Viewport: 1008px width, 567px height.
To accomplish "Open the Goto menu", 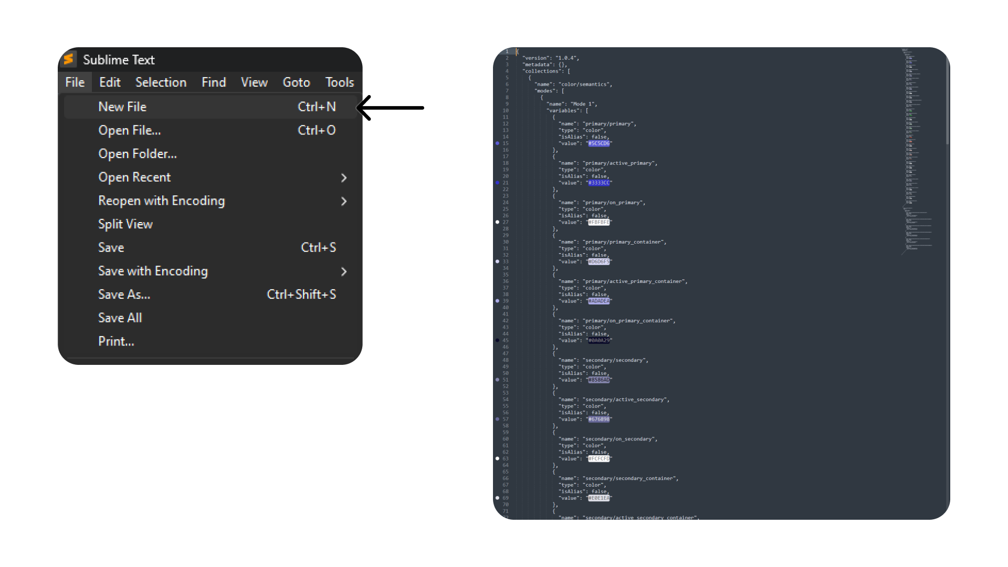I will point(296,82).
